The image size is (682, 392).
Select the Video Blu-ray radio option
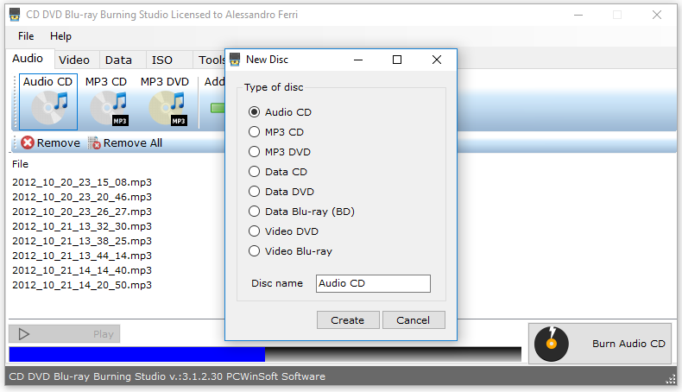254,251
